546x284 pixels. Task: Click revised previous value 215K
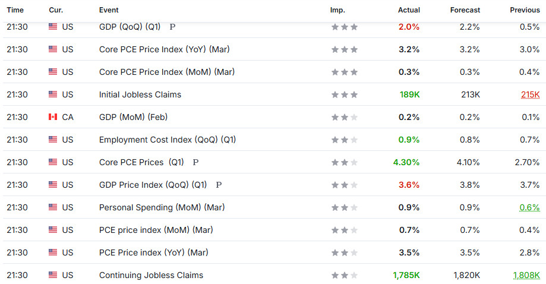coord(531,94)
